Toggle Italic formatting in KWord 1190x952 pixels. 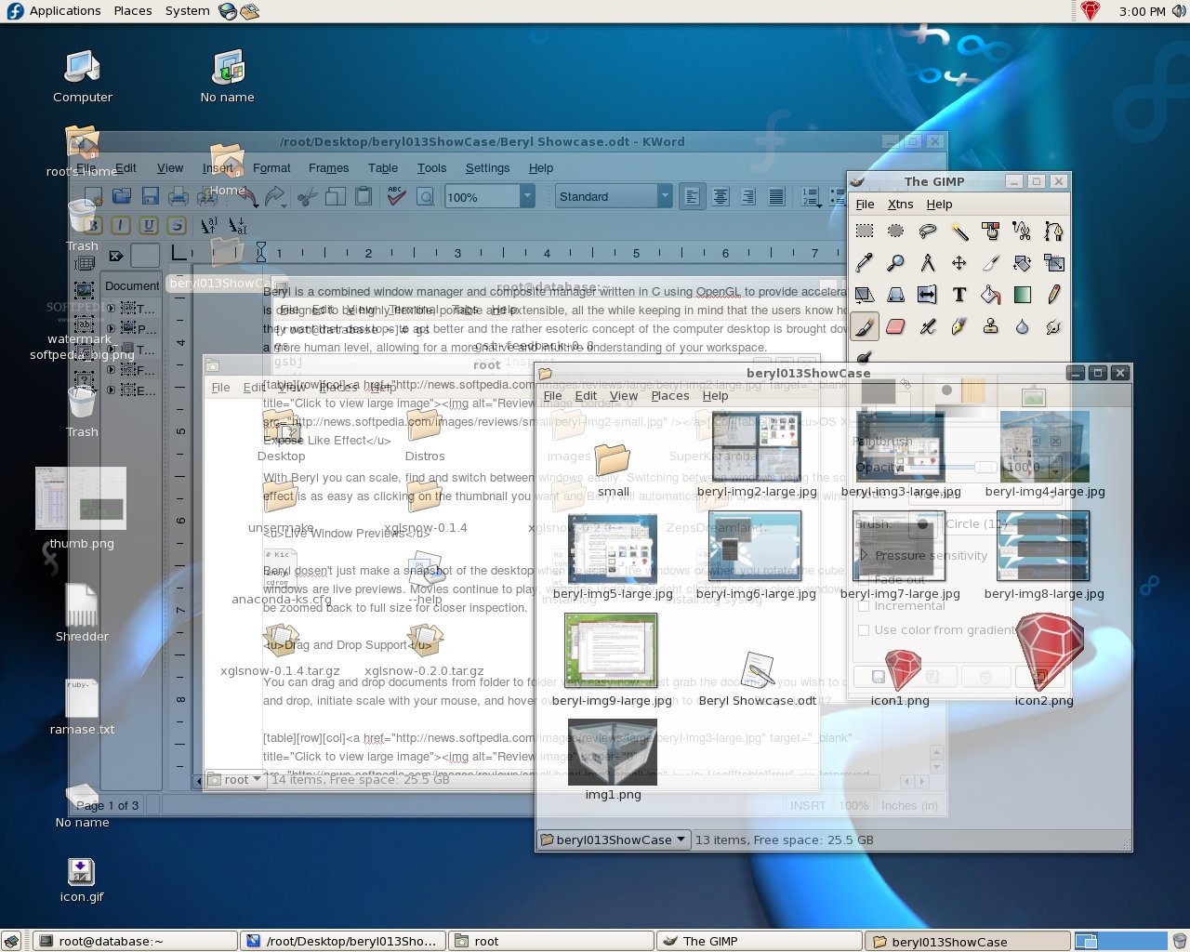[121, 225]
